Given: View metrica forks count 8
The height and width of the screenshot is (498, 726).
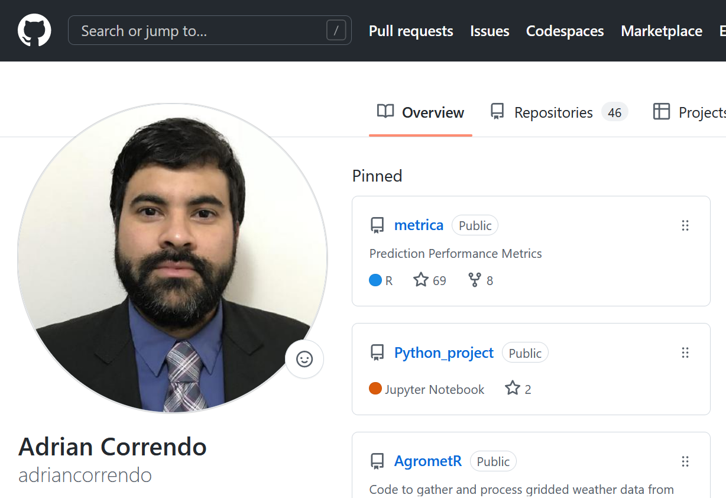Looking at the screenshot, I should click(x=490, y=280).
